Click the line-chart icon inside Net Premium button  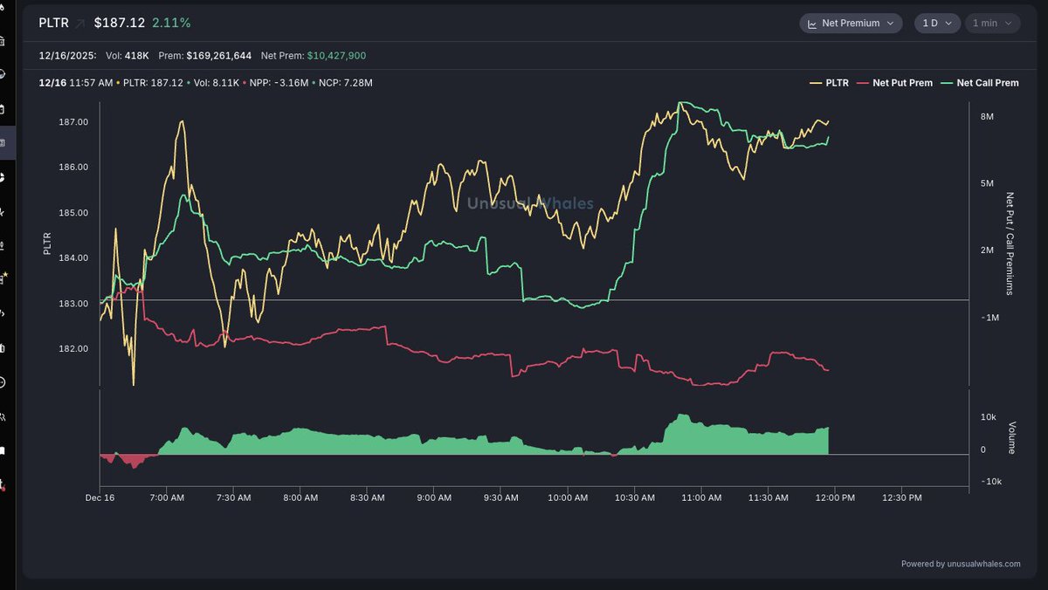tap(813, 23)
